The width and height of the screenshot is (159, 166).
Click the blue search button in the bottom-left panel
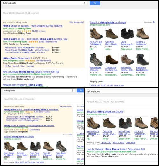click(80, 90)
